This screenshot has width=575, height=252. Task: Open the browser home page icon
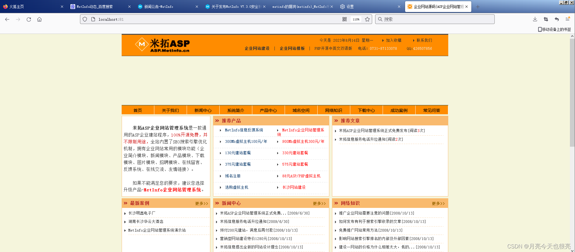click(x=39, y=19)
